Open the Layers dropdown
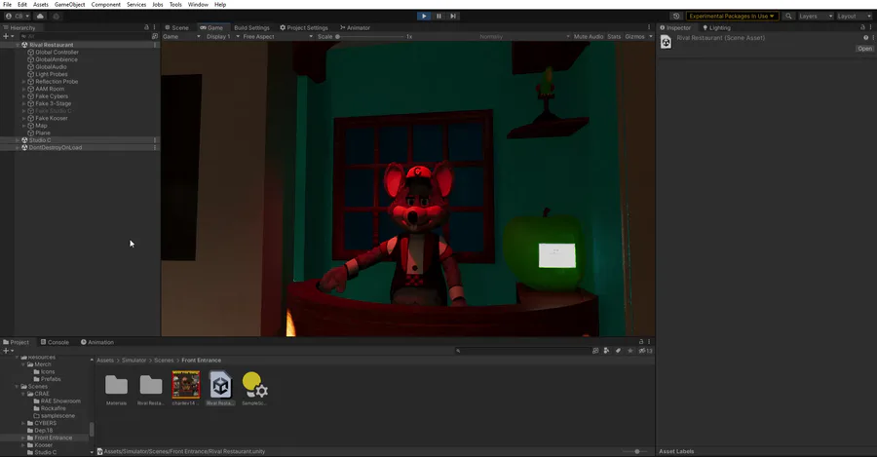877x457 pixels. (x=816, y=17)
